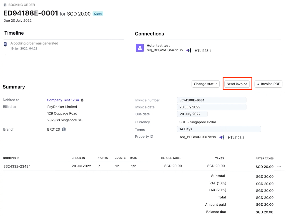296x220 pixels.
Task: Click the HTL1123.1 label in Connections
Action: pyautogui.click(x=203, y=51)
